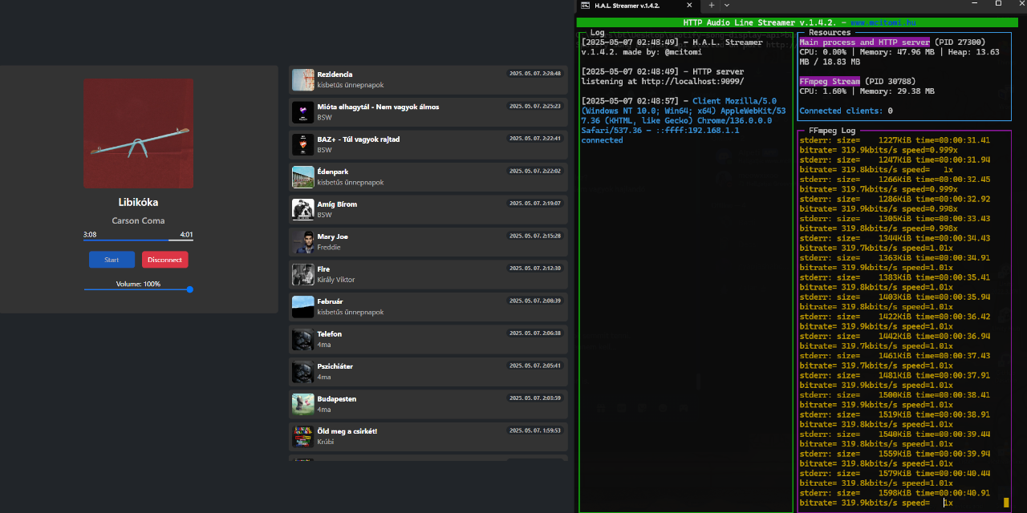The image size is (1027, 513).
Task: Click the Mióta elhagytál track artwork
Action: pyautogui.click(x=303, y=112)
